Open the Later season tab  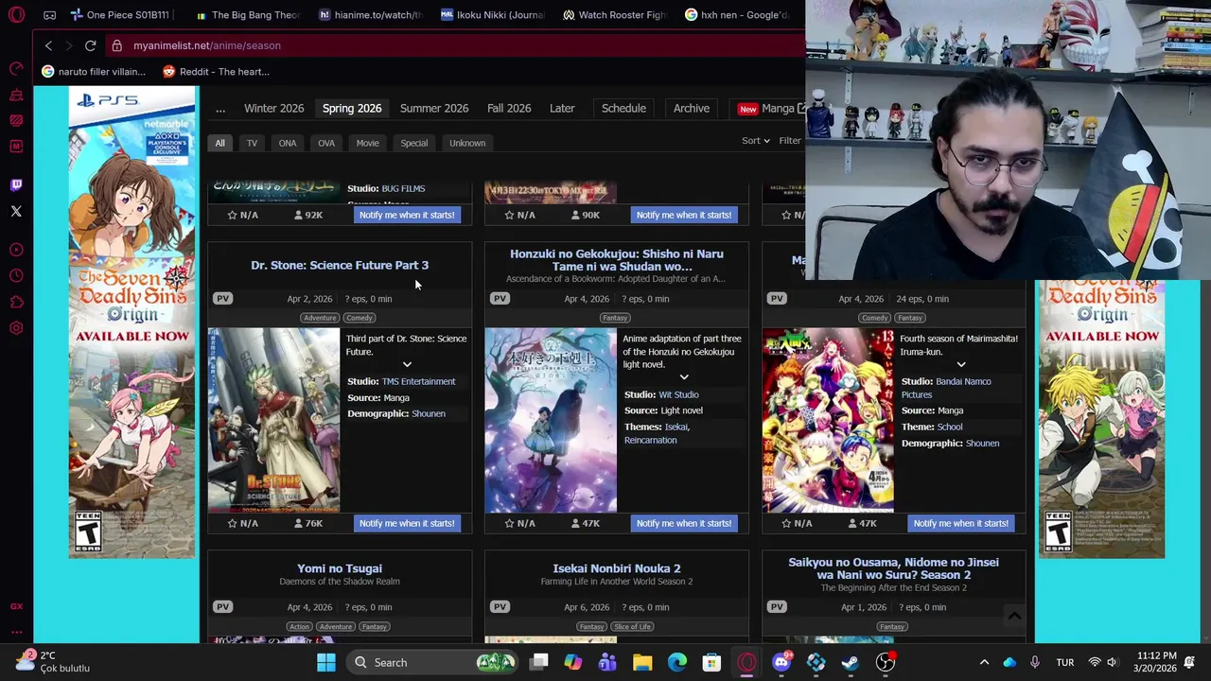point(562,108)
